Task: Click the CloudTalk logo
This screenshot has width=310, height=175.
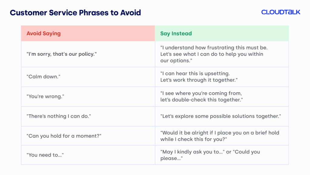Action: 281,12
